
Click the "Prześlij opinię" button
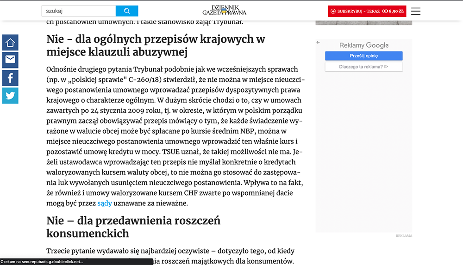click(x=363, y=56)
